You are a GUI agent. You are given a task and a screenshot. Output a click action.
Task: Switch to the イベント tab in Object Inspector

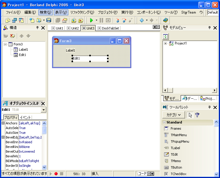[25, 118]
